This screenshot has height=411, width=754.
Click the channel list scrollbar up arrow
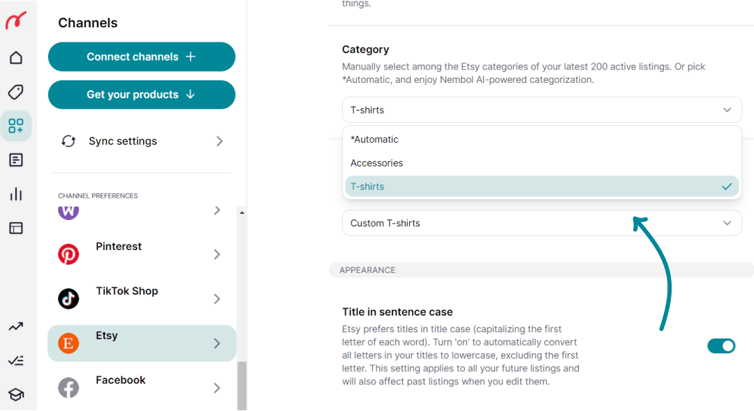(242, 212)
